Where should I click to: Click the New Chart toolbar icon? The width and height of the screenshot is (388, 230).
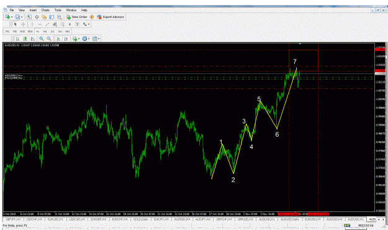(x=7, y=17)
